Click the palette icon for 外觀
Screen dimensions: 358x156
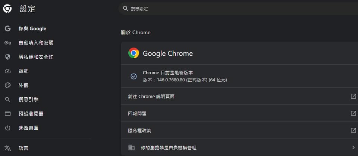tap(7, 85)
